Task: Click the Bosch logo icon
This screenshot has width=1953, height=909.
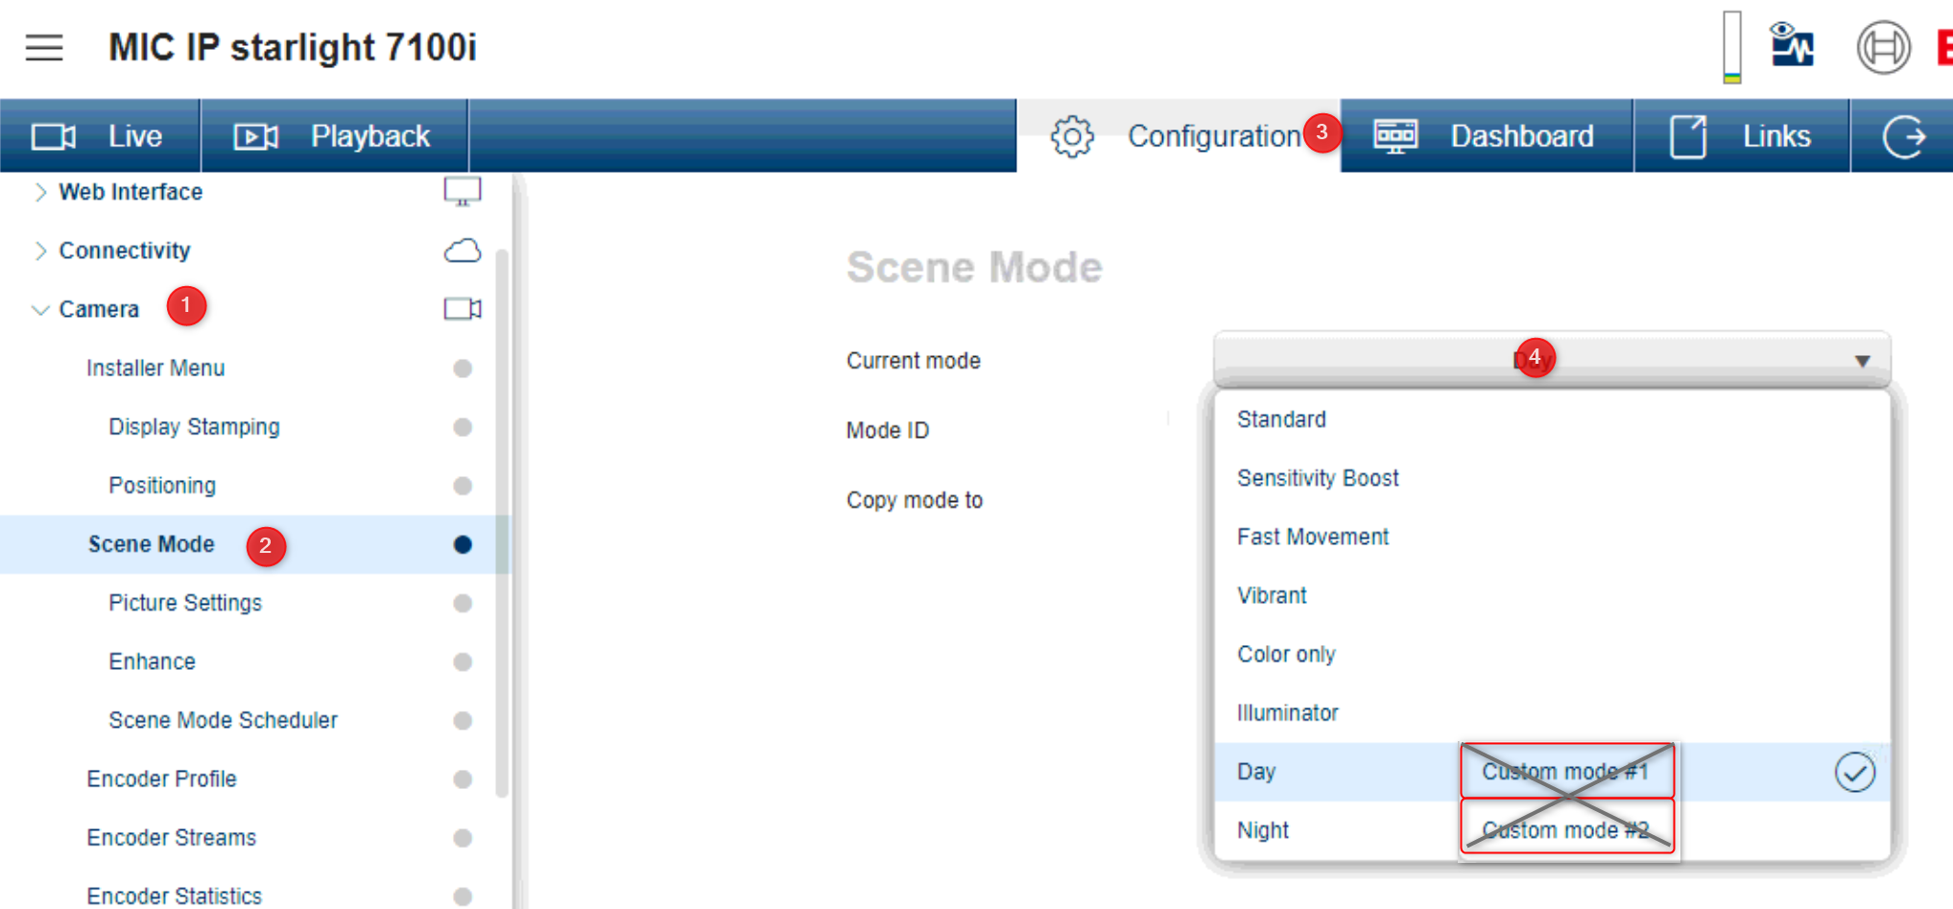Action: pyautogui.click(x=1883, y=47)
